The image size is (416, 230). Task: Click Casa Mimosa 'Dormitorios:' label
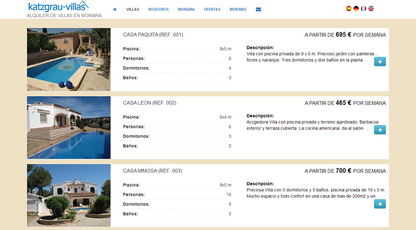click(x=136, y=204)
